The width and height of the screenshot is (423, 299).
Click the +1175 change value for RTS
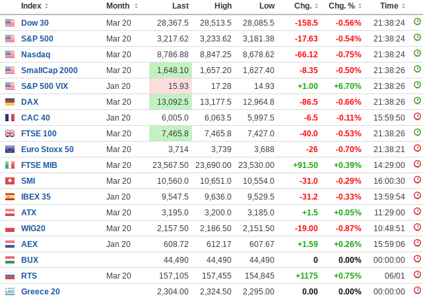307,276
